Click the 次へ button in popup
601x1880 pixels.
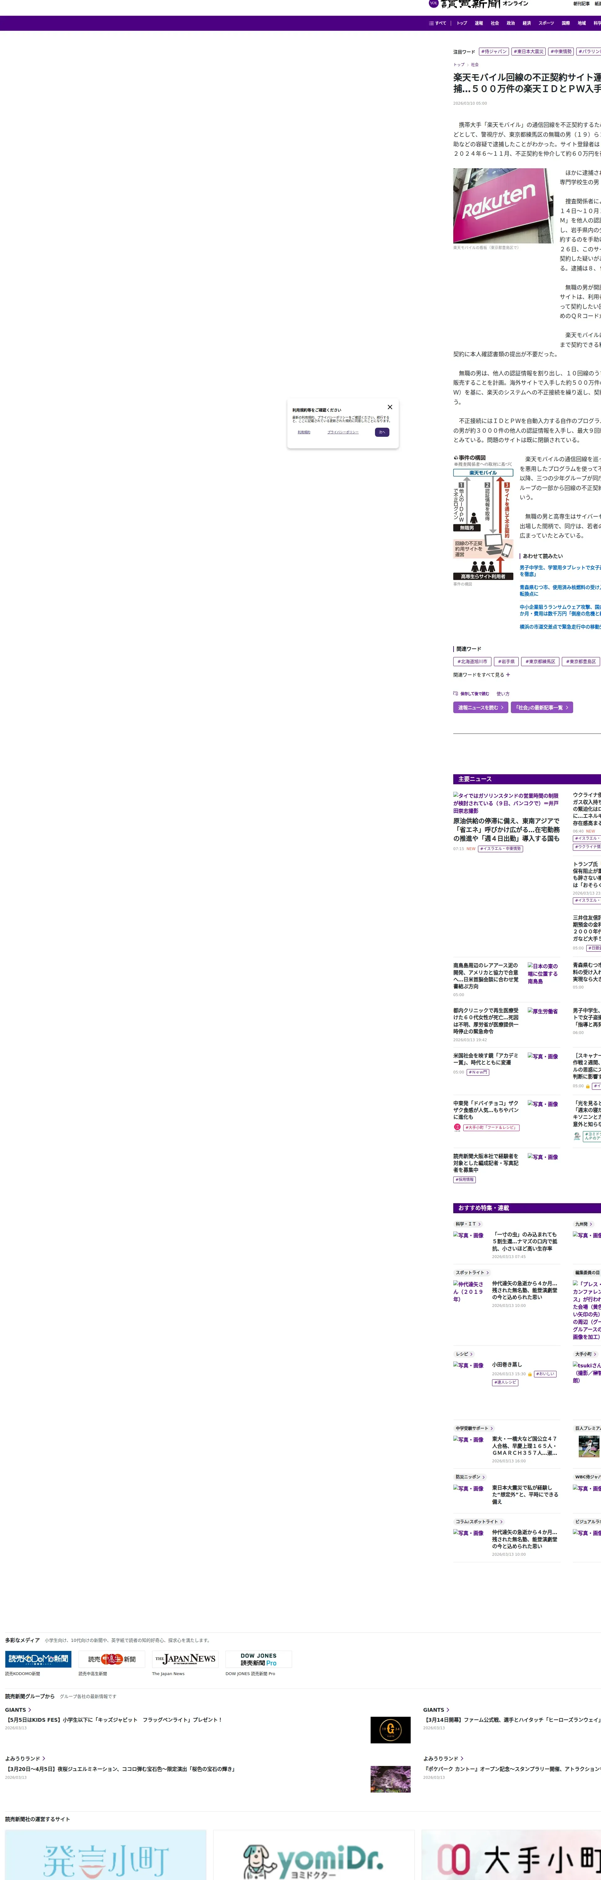pyautogui.click(x=382, y=432)
